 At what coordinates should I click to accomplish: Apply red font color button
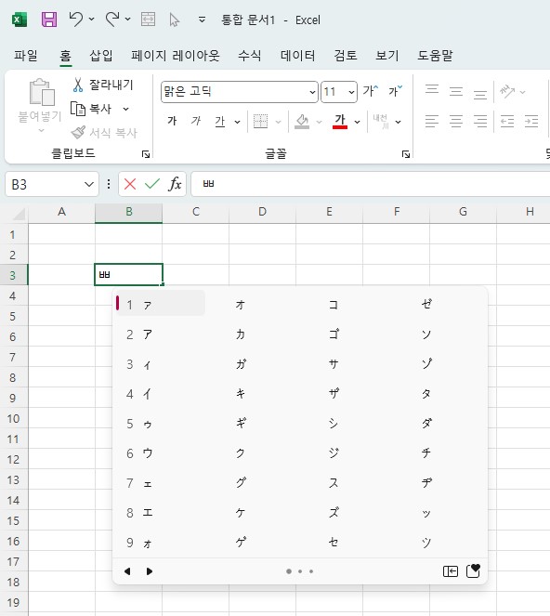point(340,121)
